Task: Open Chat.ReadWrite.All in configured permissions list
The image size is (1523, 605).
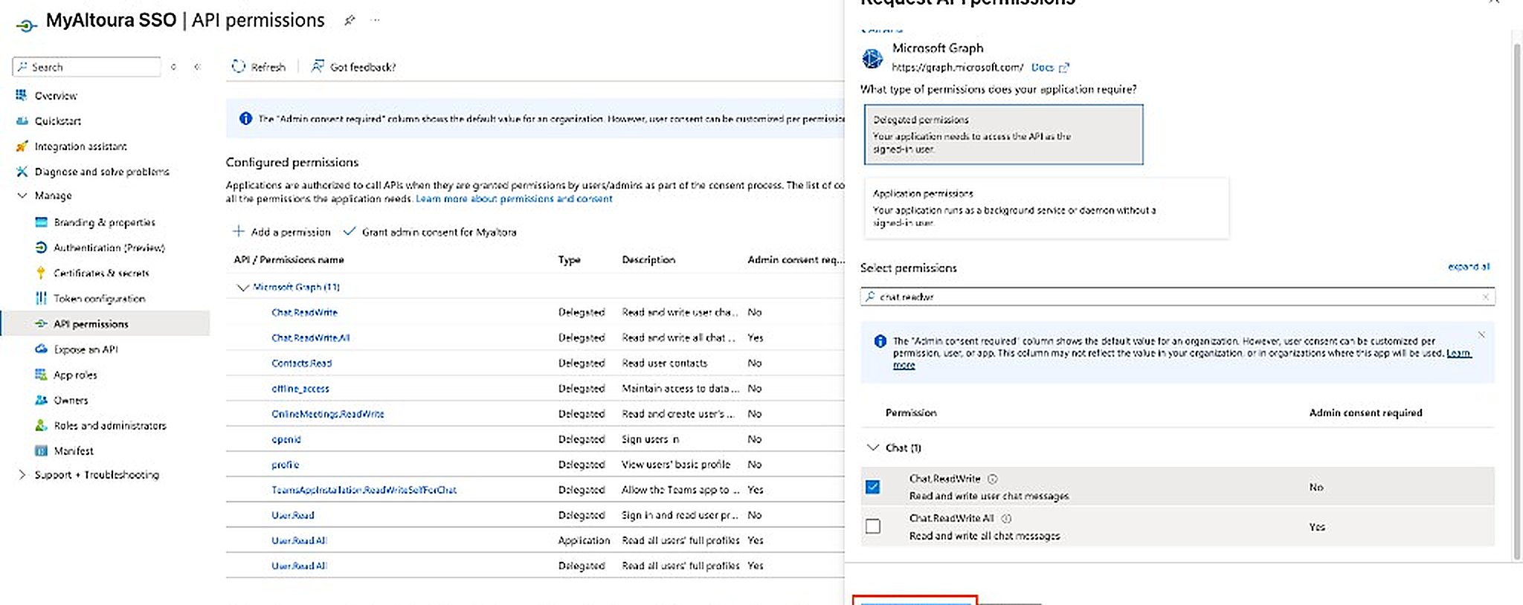Action: coord(310,337)
